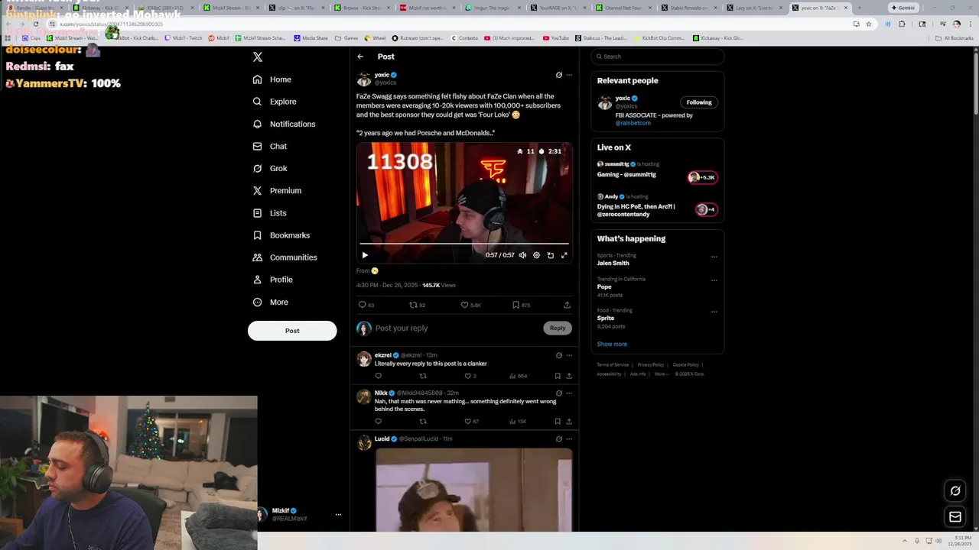The width and height of the screenshot is (979, 550).
Task: Repost ekzrei's reply
Action: click(423, 376)
